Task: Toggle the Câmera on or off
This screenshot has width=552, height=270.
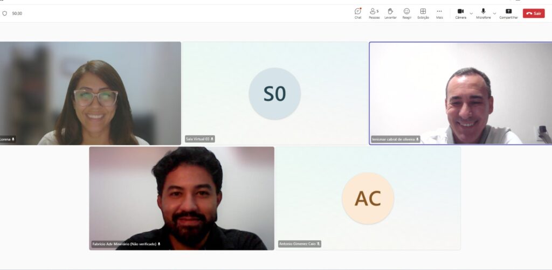Action: point(460,13)
